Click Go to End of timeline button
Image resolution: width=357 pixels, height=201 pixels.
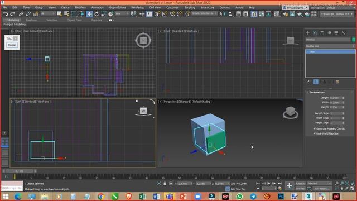(x=280, y=183)
